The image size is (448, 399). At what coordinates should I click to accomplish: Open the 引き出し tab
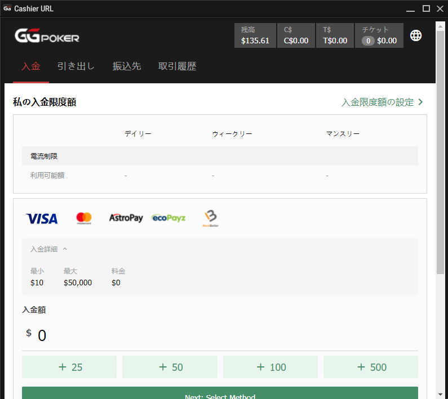click(76, 66)
